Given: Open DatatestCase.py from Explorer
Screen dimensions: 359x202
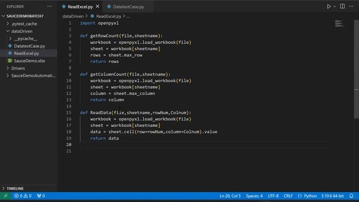Looking at the screenshot, I should 29,46.
